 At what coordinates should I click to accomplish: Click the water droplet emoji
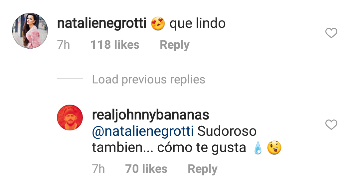[258, 148]
